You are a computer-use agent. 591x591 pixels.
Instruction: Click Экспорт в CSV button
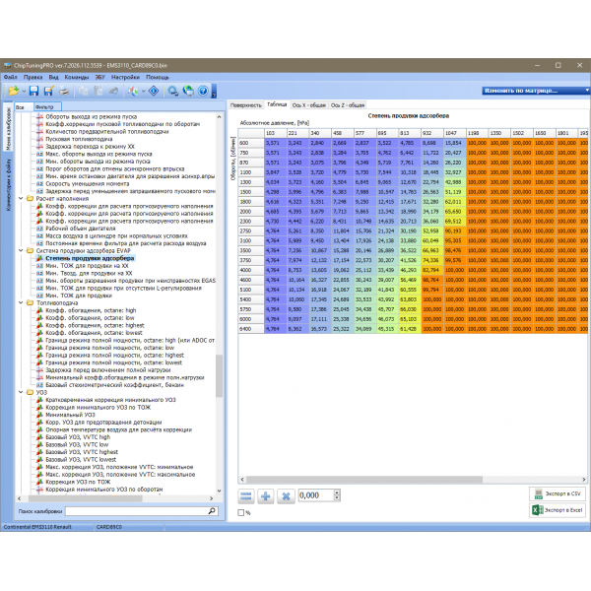click(558, 493)
